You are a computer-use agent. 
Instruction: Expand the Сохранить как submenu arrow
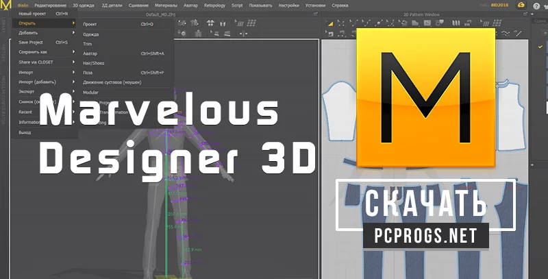pyautogui.click(x=73, y=51)
